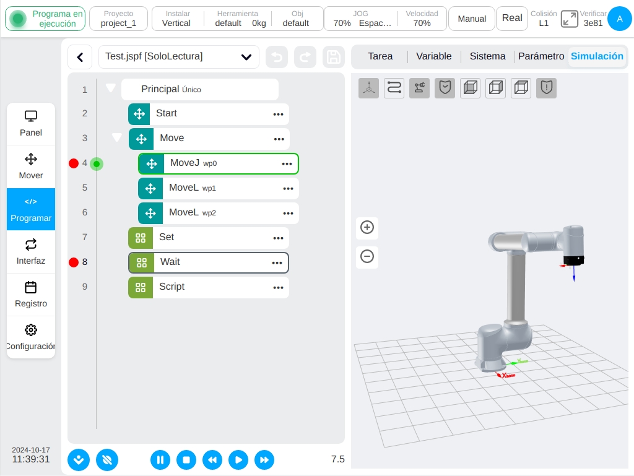Image resolution: width=634 pixels, height=476 pixels.
Task: Click the fast-forward playback button
Action: tap(264, 460)
